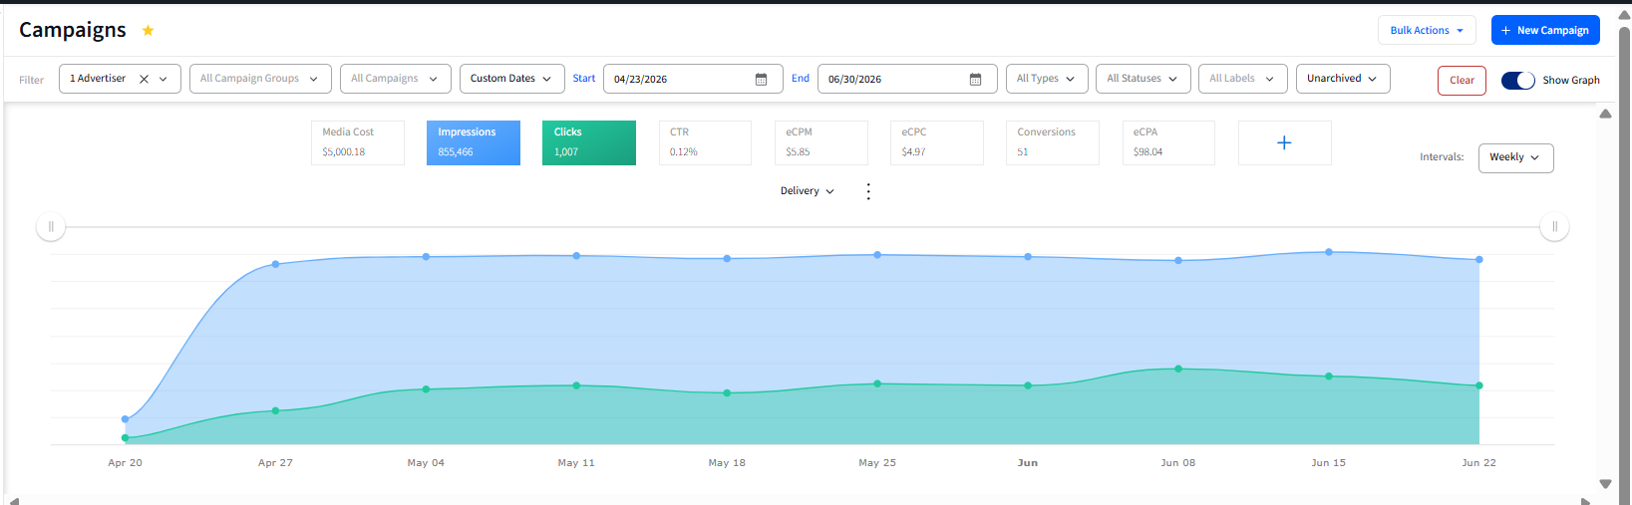Click the Apr 20 axis label
The height and width of the screenshot is (505, 1632).
point(126,463)
